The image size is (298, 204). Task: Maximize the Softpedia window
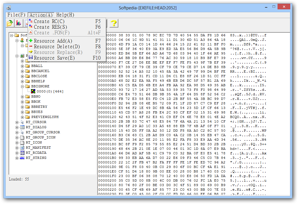coord(274,7)
